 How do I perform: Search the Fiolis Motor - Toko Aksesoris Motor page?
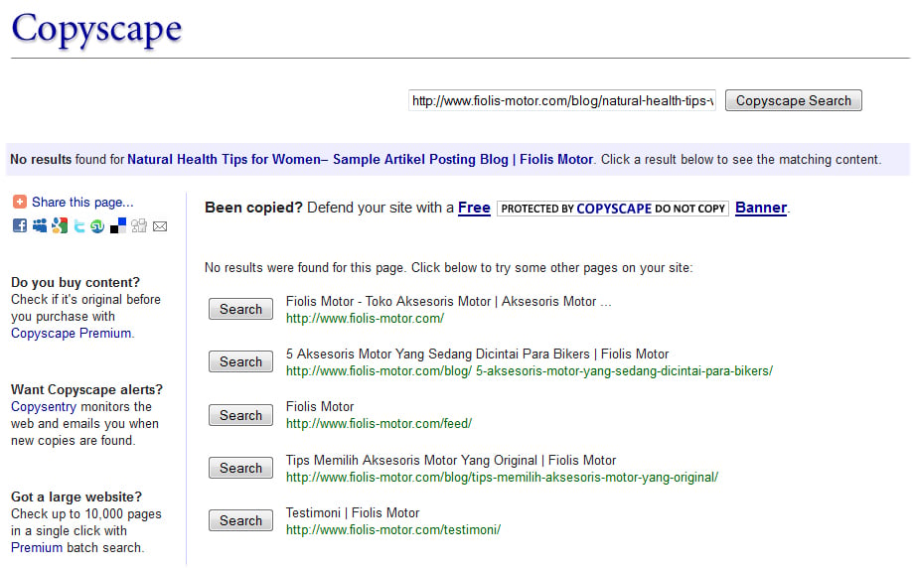coord(240,309)
